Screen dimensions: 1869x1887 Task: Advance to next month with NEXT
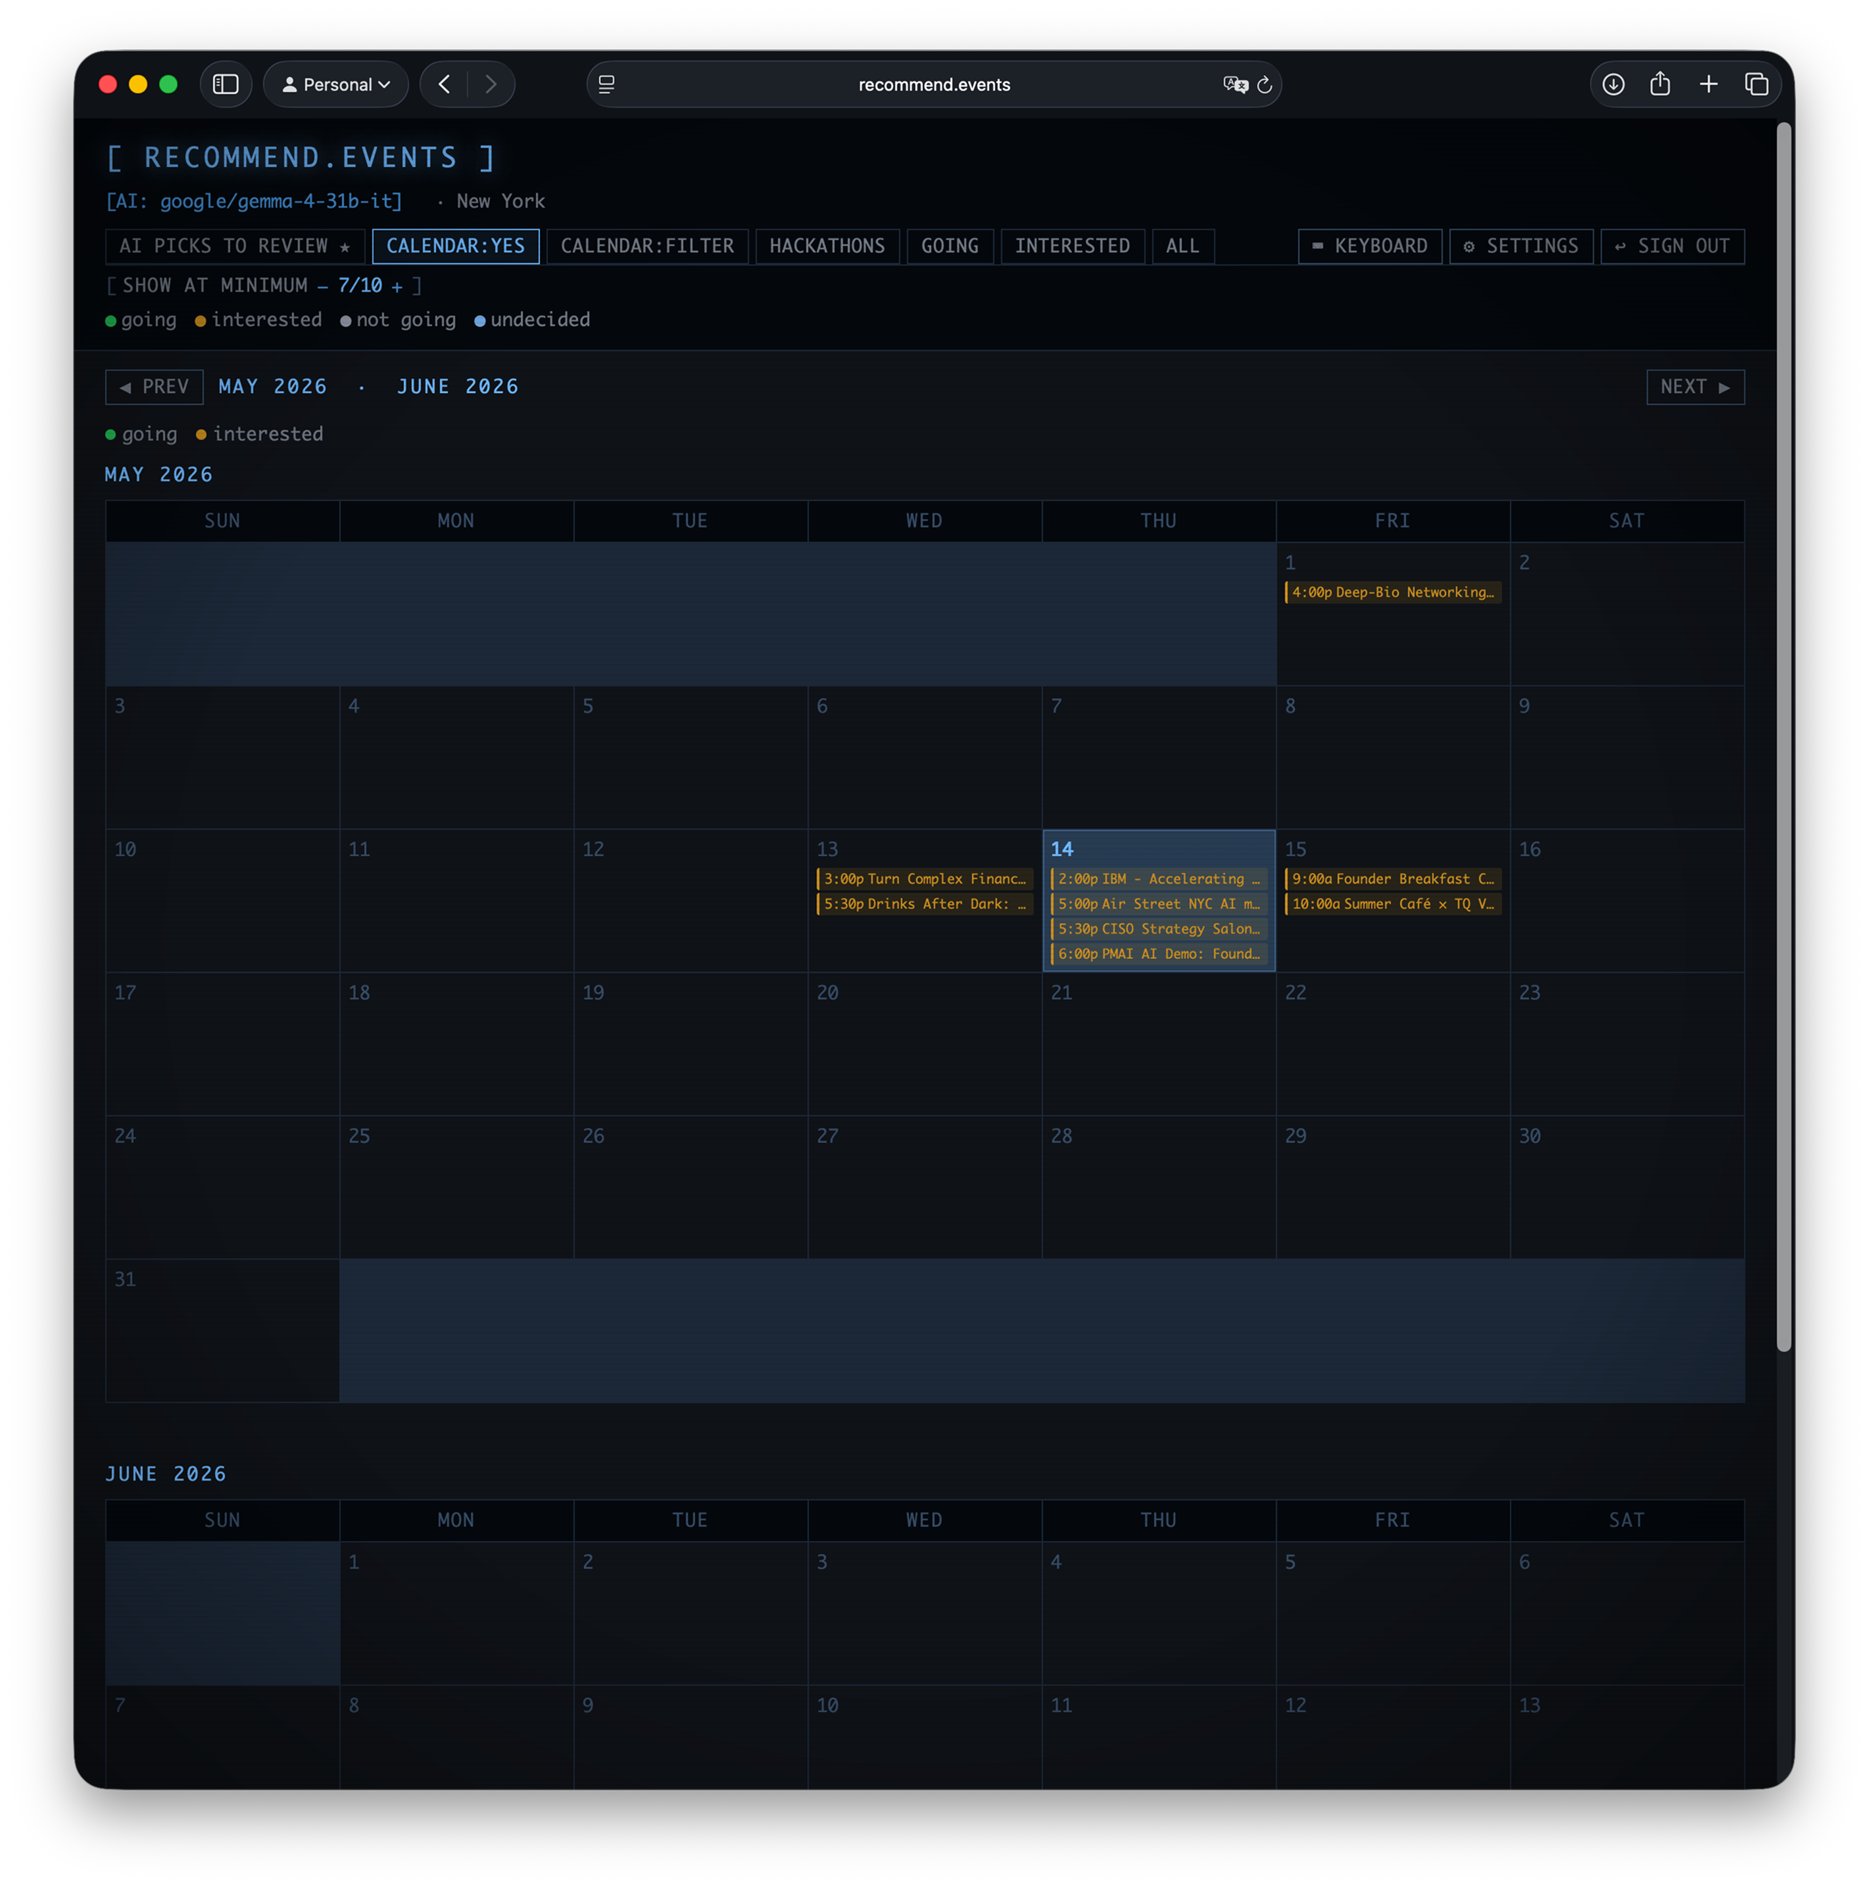click(1695, 387)
